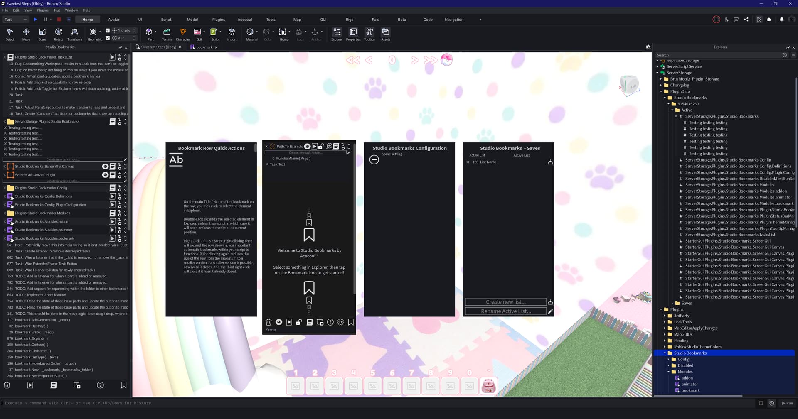Activate the Scale tool

(42, 34)
